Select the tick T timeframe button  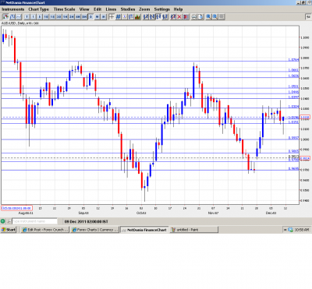(27, 17)
